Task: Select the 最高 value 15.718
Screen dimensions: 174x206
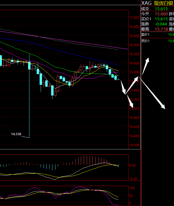Action: (161, 29)
